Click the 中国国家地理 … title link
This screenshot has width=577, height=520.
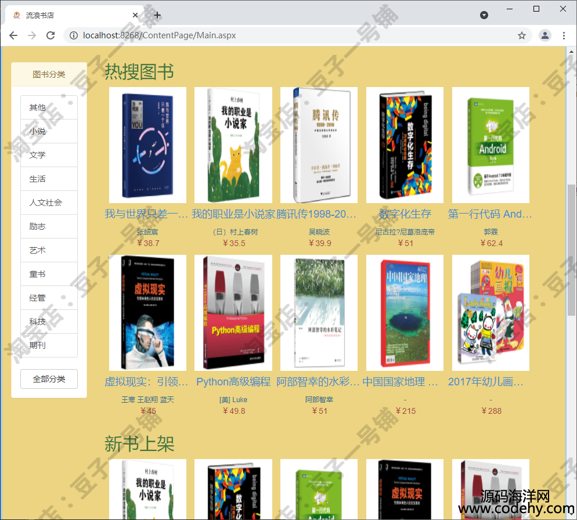(401, 382)
